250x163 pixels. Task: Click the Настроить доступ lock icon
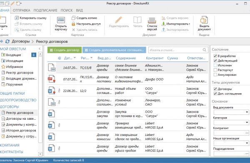(x=73, y=24)
